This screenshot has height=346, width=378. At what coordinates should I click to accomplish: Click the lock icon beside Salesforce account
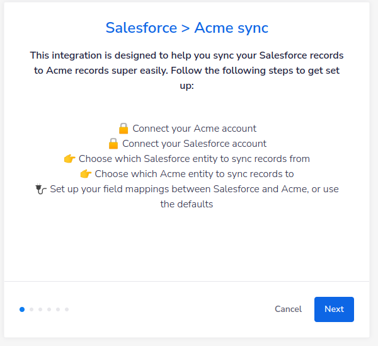pyautogui.click(x=113, y=143)
